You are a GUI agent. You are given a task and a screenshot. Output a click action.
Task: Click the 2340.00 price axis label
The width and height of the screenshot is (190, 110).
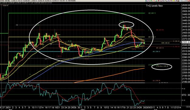coord(186,45)
